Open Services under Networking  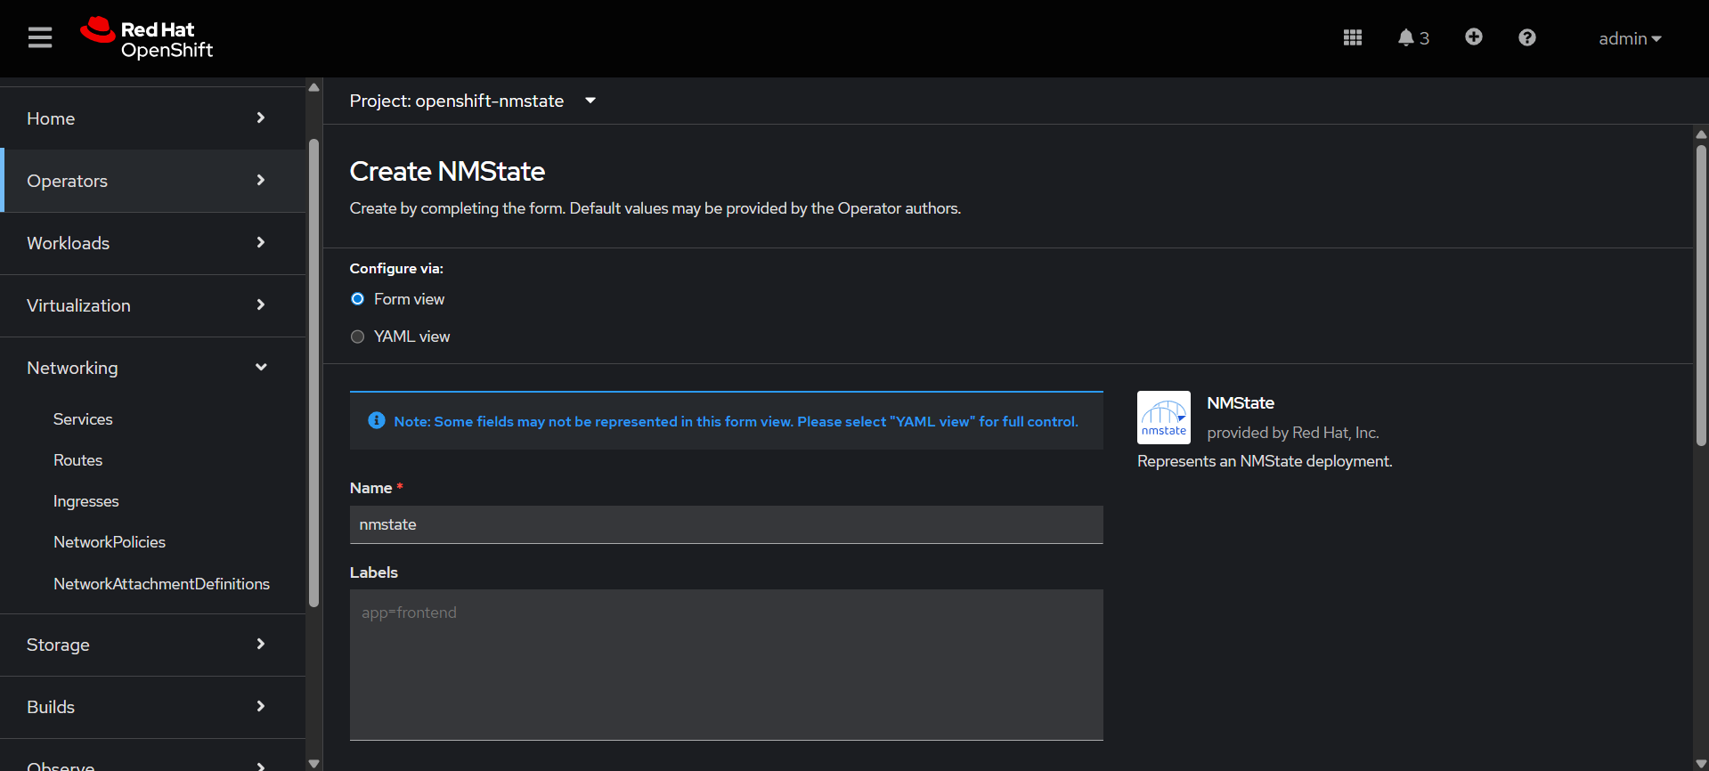(x=83, y=419)
